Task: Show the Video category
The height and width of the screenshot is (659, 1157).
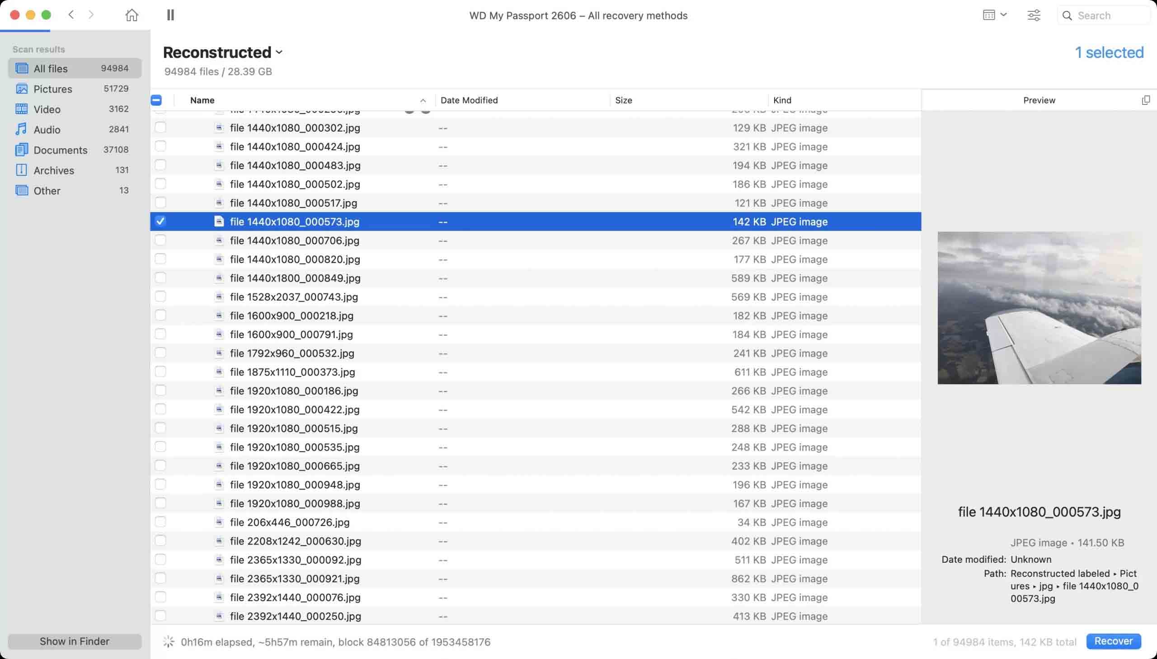Action: point(75,109)
